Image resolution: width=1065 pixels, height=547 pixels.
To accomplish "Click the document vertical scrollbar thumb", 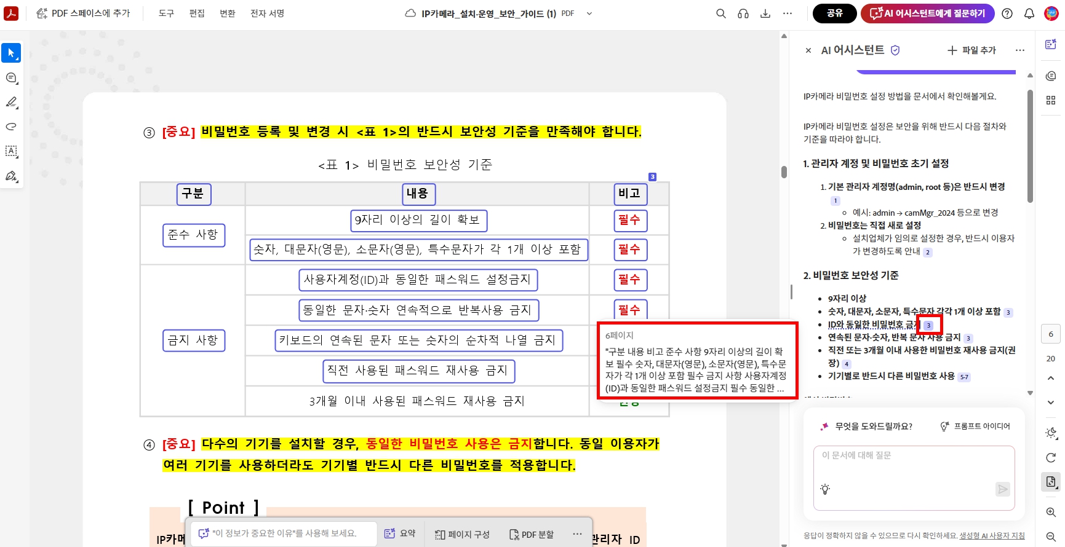I will [784, 171].
